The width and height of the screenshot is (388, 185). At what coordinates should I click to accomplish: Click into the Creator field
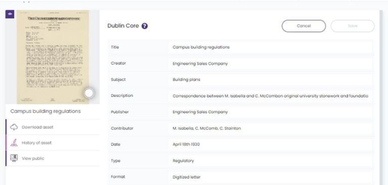[x=270, y=64]
